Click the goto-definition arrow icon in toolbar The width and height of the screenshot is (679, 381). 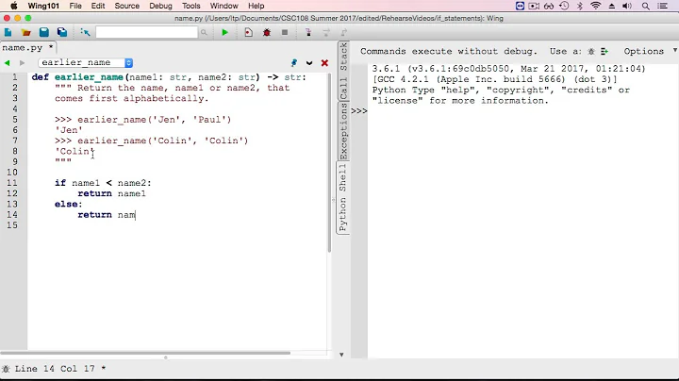85,32
